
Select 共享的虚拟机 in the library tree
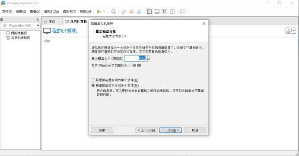coord(18,37)
